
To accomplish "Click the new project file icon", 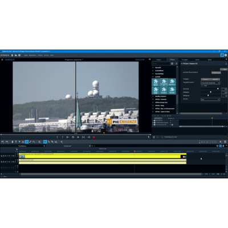I will tap(12, 55).
